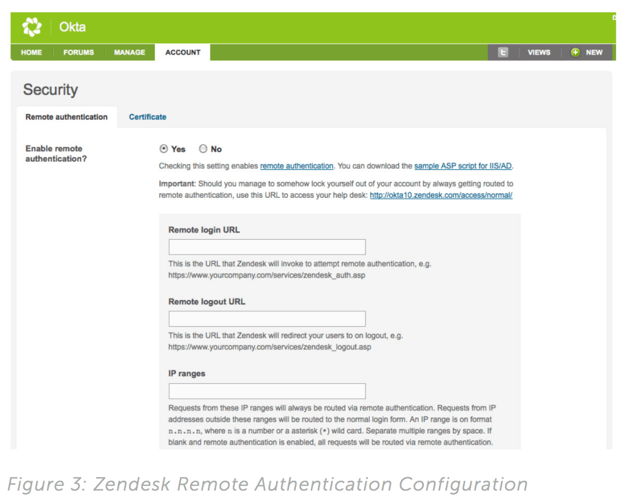627x504 pixels.
Task: Open the HOME menu item
Action: coord(32,52)
